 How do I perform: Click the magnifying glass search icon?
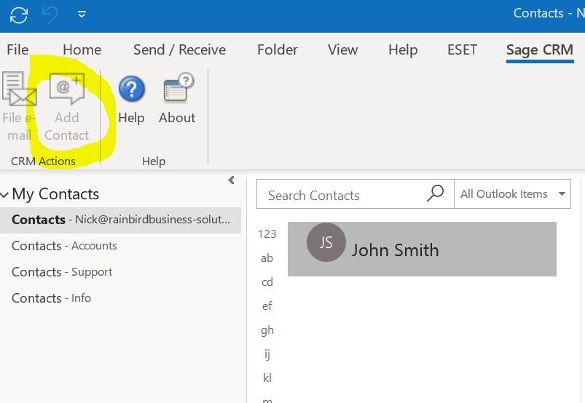(x=435, y=193)
